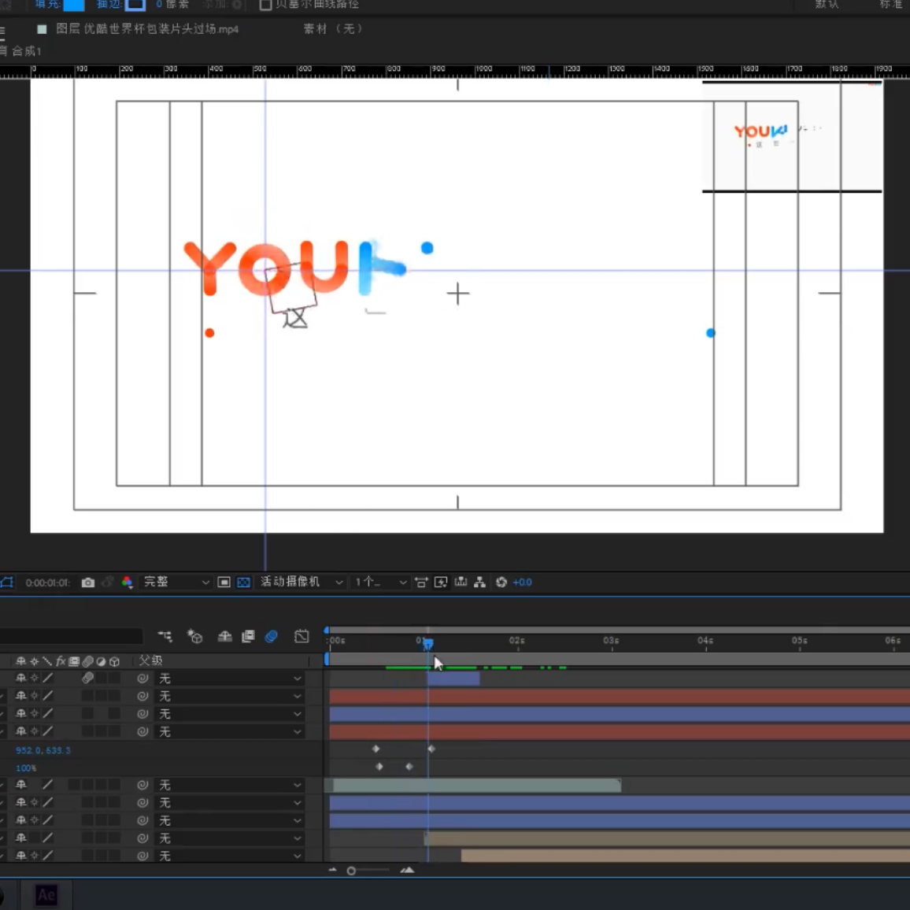The image size is (910, 910).
Task: Click the adjustment layer column header icon
Action: coord(101,661)
